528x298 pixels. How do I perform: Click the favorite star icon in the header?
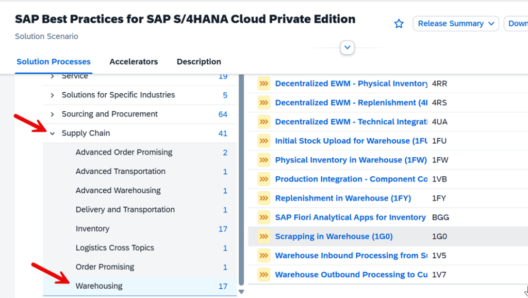point(399,23)
